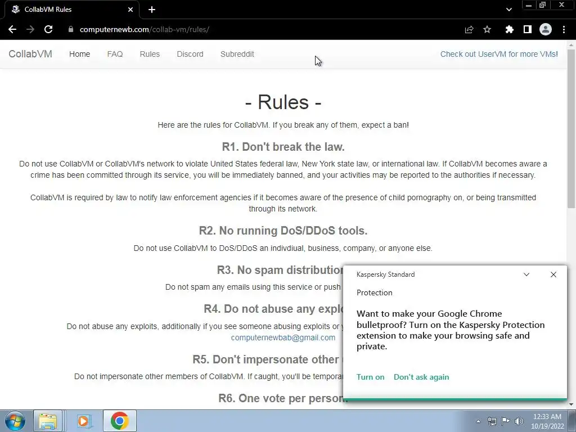Open the FAQ navigation item

tap(115, 54)
